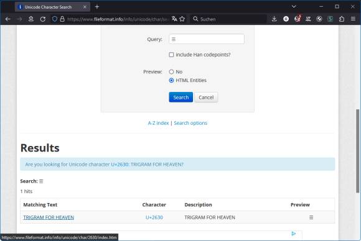Click the tracking protection shield icon
Image resolution: width=361 pixels, height=241 pixels.
coord(55,19)
